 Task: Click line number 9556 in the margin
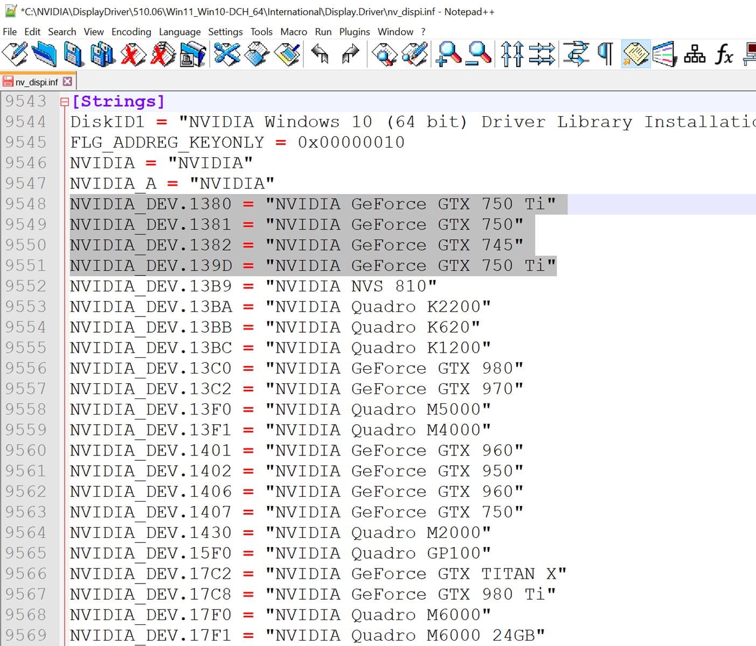click(26, 368)
